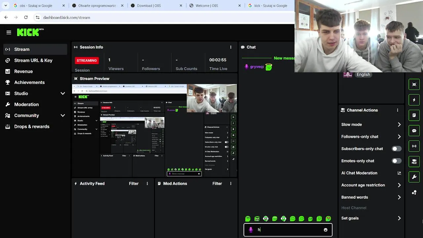Open Account age restriction arrow

click(399, 185)
